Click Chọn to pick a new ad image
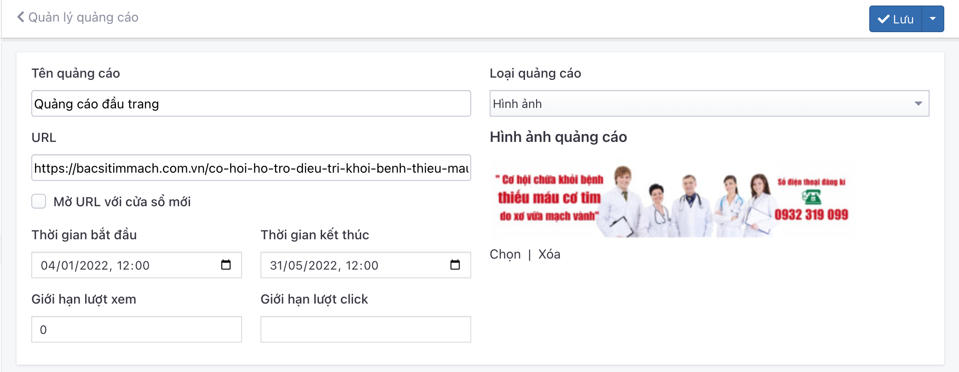Image resolution: width=959 pixels, height=372 pixels. [x=505, y=254]
